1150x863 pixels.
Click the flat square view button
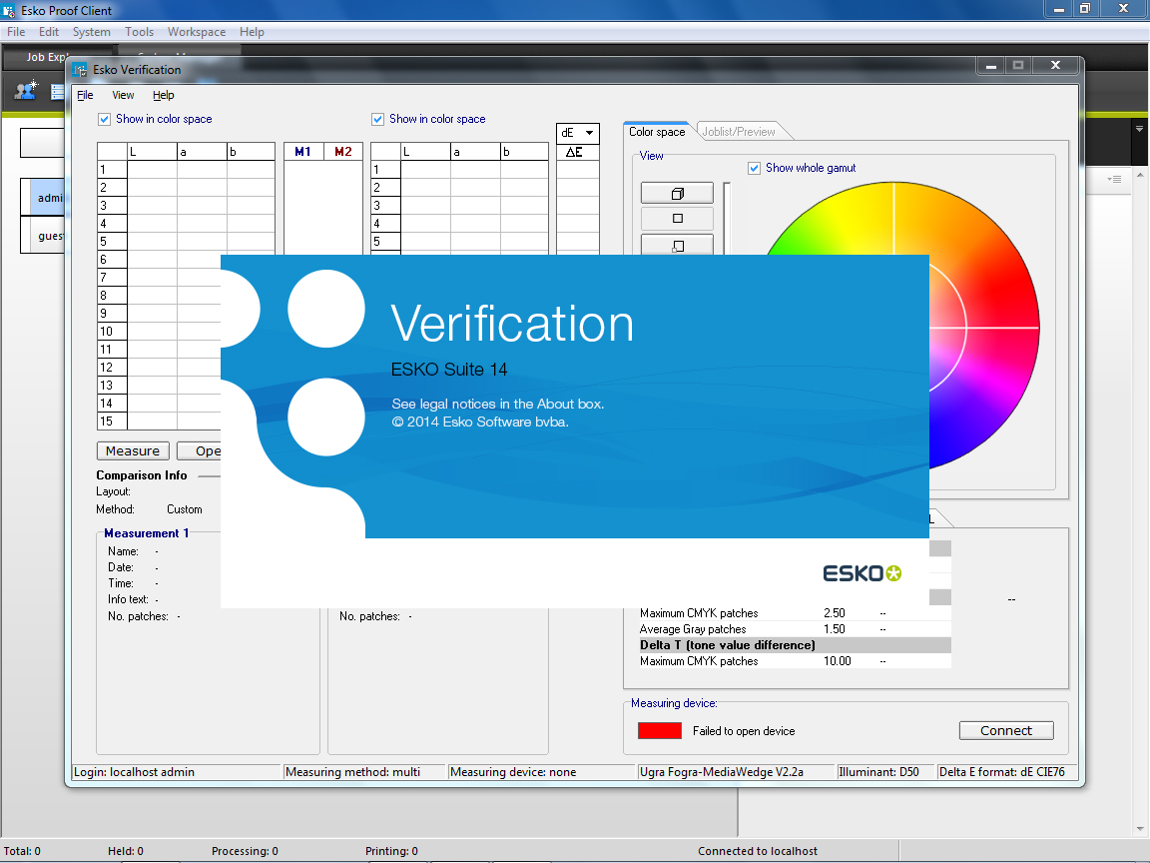tap(677, 219)
